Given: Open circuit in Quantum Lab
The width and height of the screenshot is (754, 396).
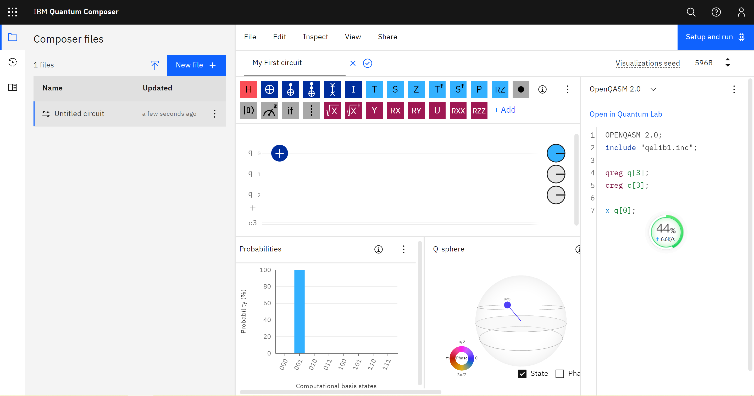Looking at the screenshot, I should click(x=625, y=114).
